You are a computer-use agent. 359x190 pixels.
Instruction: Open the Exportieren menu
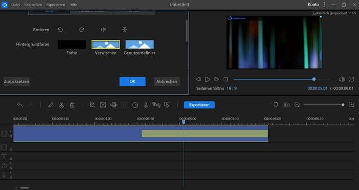[55, 5]
